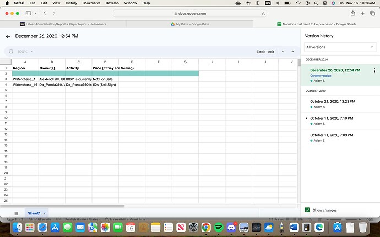The image size is (380, 237).
Task: Switch to the My Drive - Google Drive tab
Action: click(190, 24)
